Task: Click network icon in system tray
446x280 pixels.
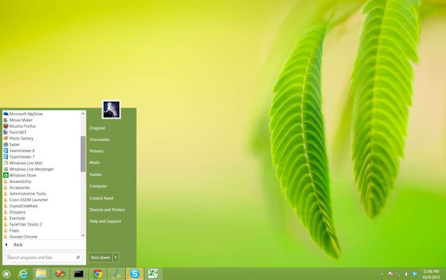Action: point(399,274)
